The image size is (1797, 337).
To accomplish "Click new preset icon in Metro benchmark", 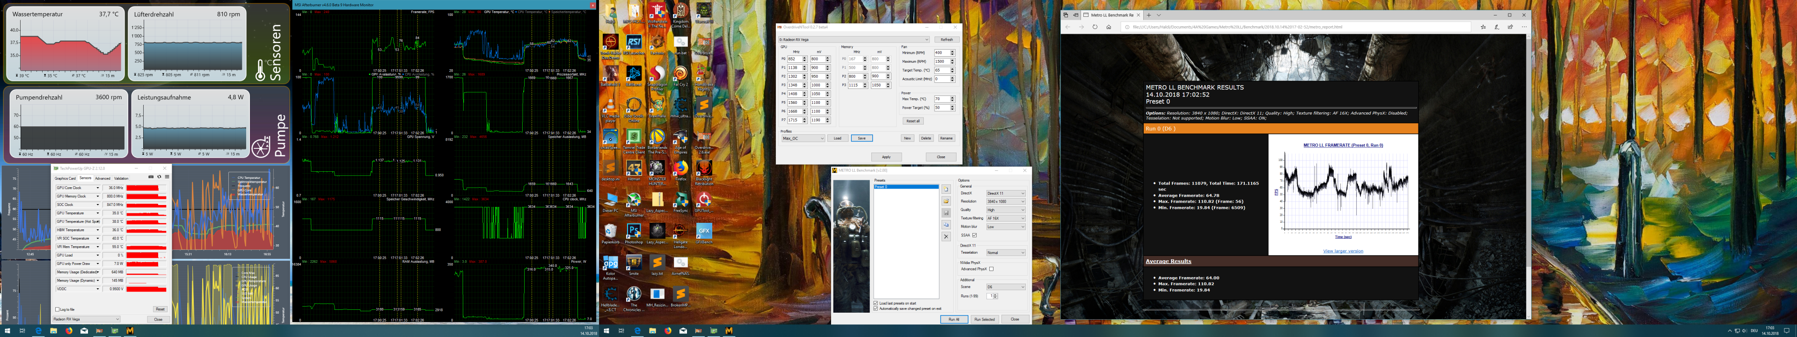I will (x=946, y=189).
